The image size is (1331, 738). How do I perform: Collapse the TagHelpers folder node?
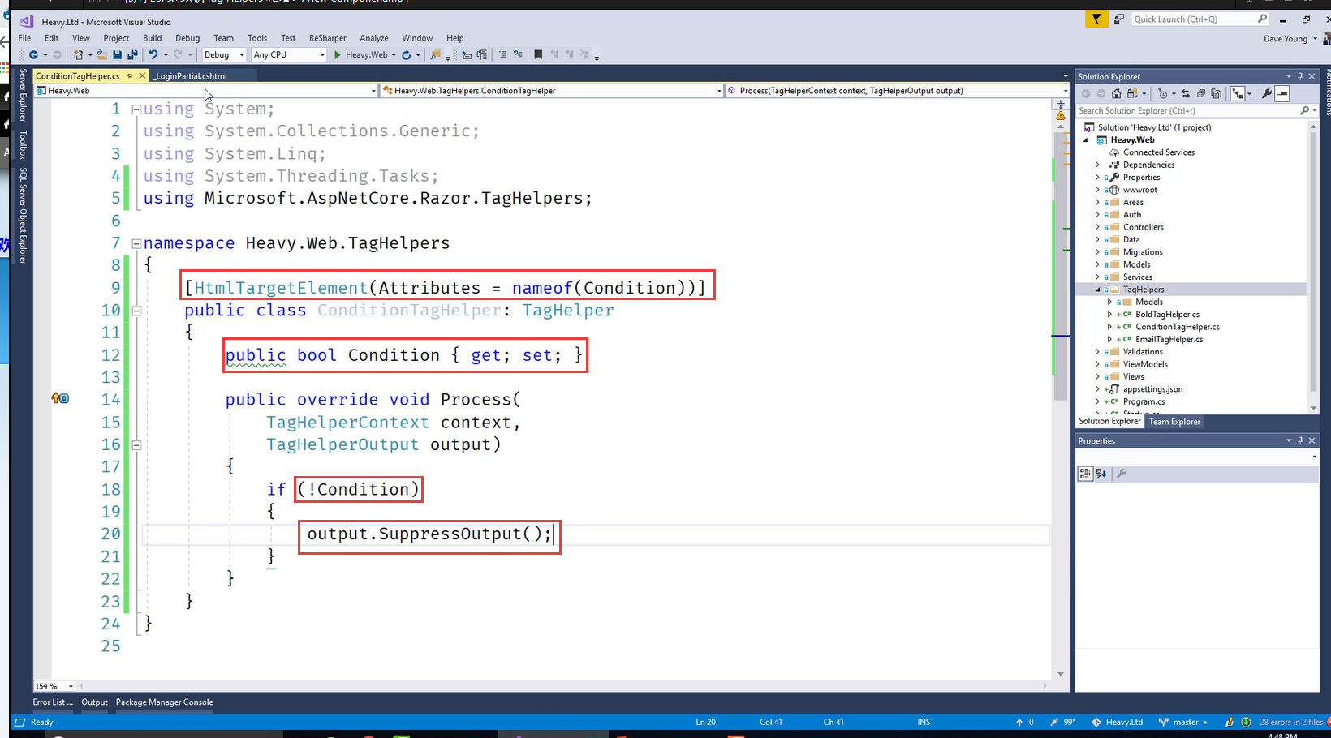coord(1097,290)
